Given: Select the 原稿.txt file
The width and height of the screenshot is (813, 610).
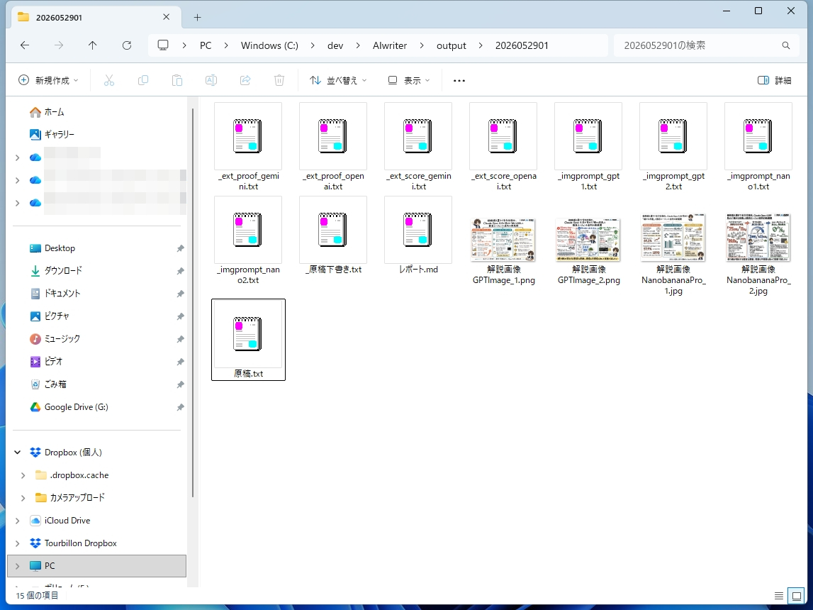Looking at the screenshot, I should click(x=248, y=340).
